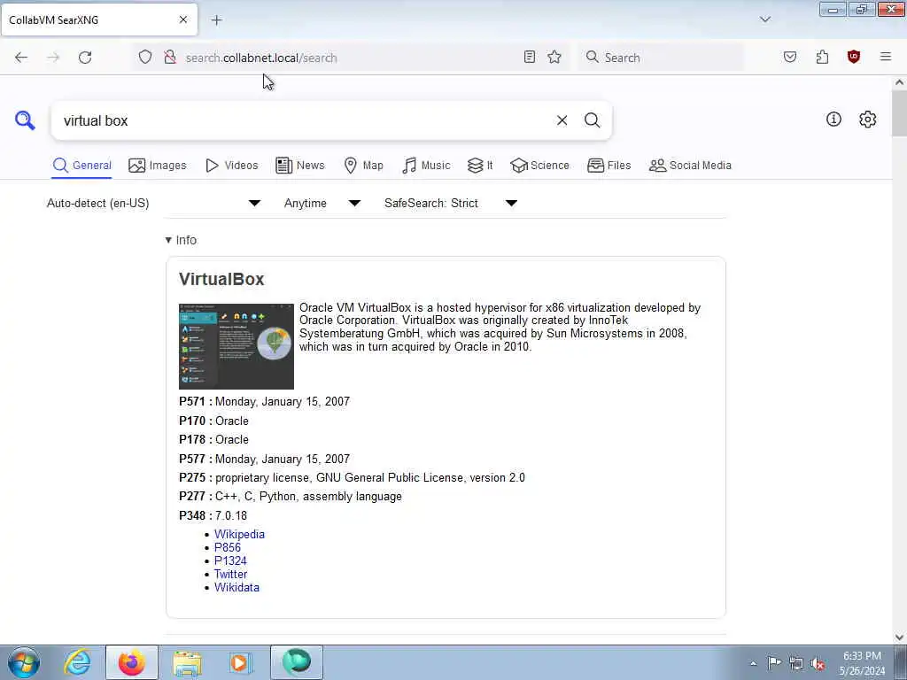Click the Firefox taskbar icon
The height and width of the screenshot is (680, 907).
coord(131,662)
